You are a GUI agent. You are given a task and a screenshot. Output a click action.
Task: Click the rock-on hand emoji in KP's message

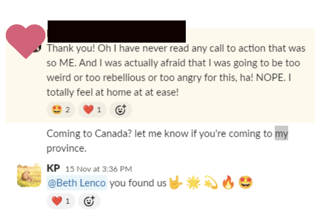point(173,183)
